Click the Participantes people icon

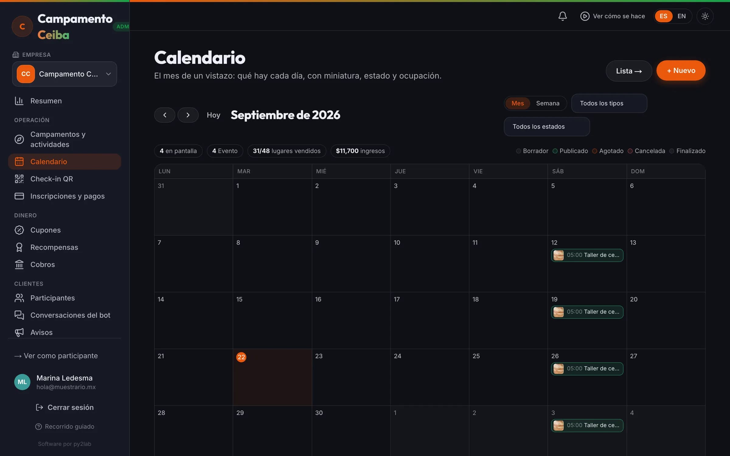(x=19, y=298)
